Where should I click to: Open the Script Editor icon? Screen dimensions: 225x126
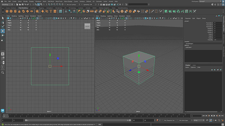[223, 124]
